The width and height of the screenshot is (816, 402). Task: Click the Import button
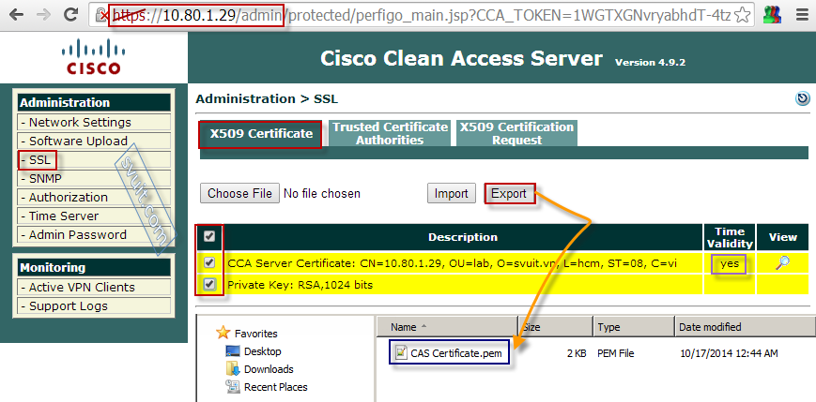point(451,193)
